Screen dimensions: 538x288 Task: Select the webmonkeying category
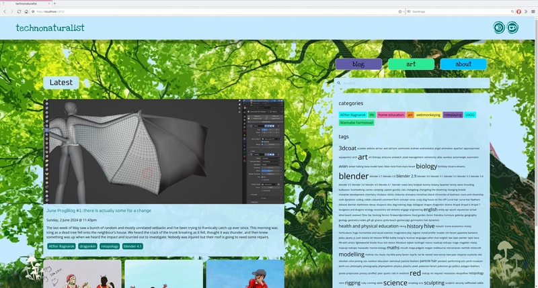click(428, 115)
